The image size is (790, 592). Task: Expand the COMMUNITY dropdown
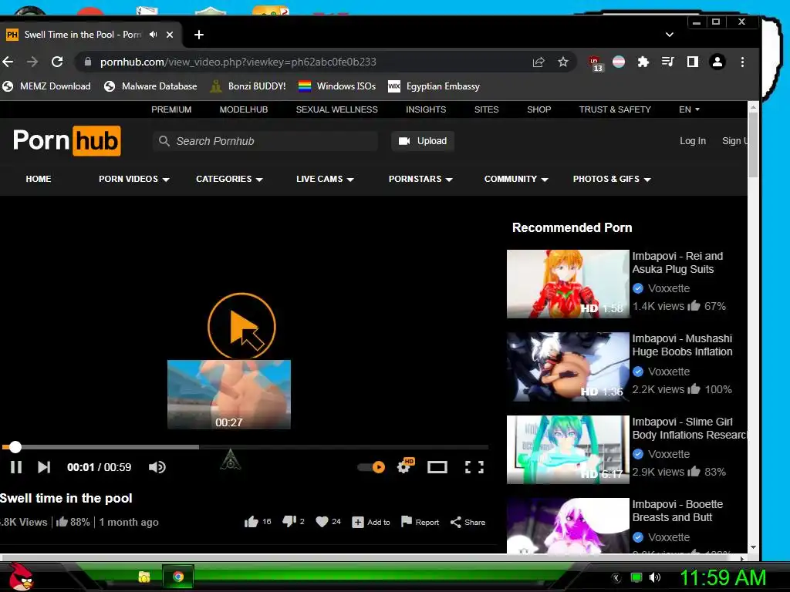tap(516, 179)
